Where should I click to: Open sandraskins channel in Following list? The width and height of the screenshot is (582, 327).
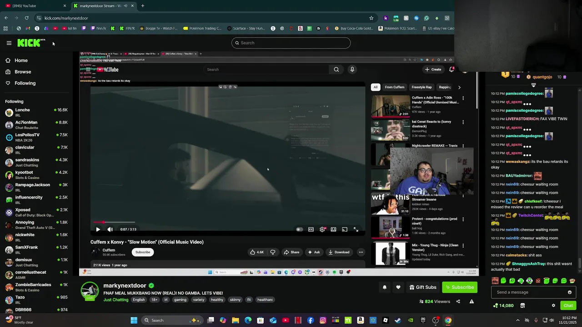36,162
